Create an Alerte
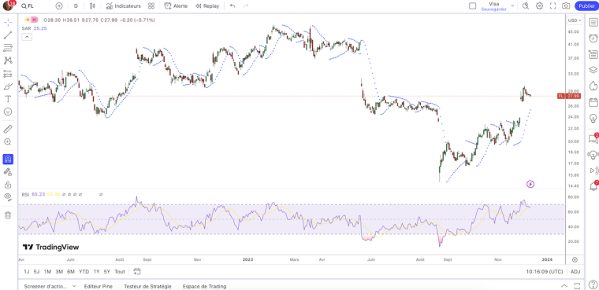This screenshot has height=290, width=599. click(x=176, y=6)
